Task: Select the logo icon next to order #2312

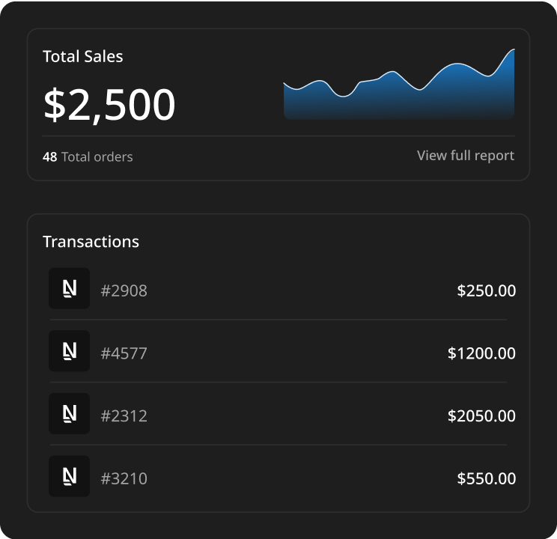Action: click(x=69, y=414)
